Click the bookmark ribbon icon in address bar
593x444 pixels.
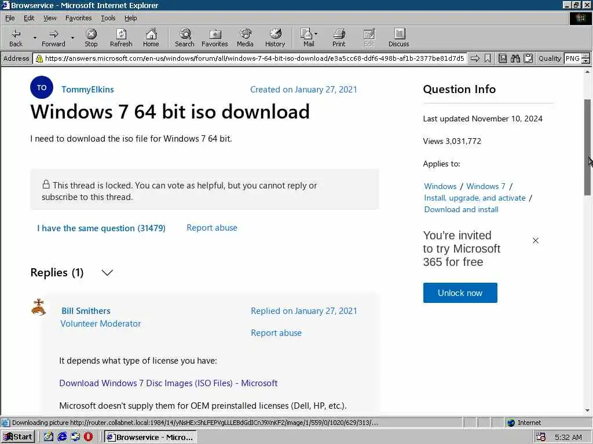tap(488, 58)
